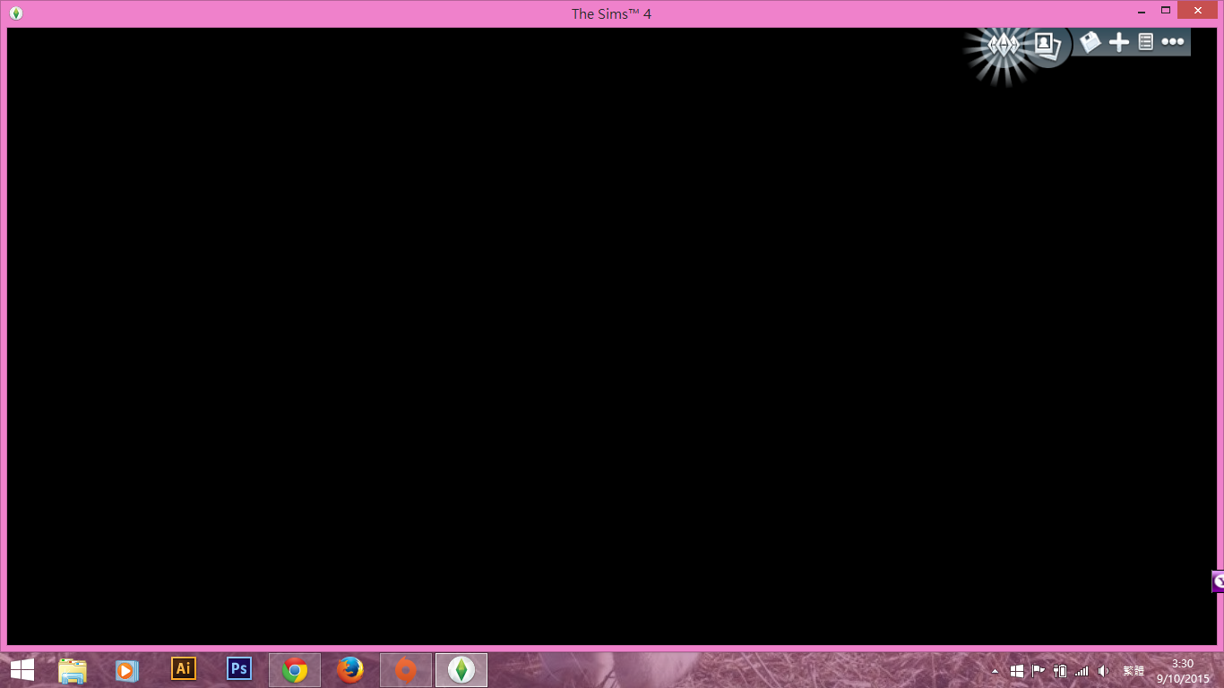
Task: Click the Windows logo tray icon
Action: (x=1017, y=671)
